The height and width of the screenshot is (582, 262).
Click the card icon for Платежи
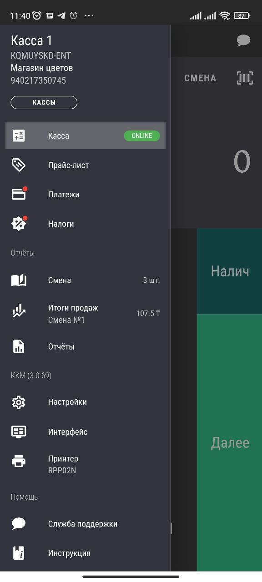point(19,194)
